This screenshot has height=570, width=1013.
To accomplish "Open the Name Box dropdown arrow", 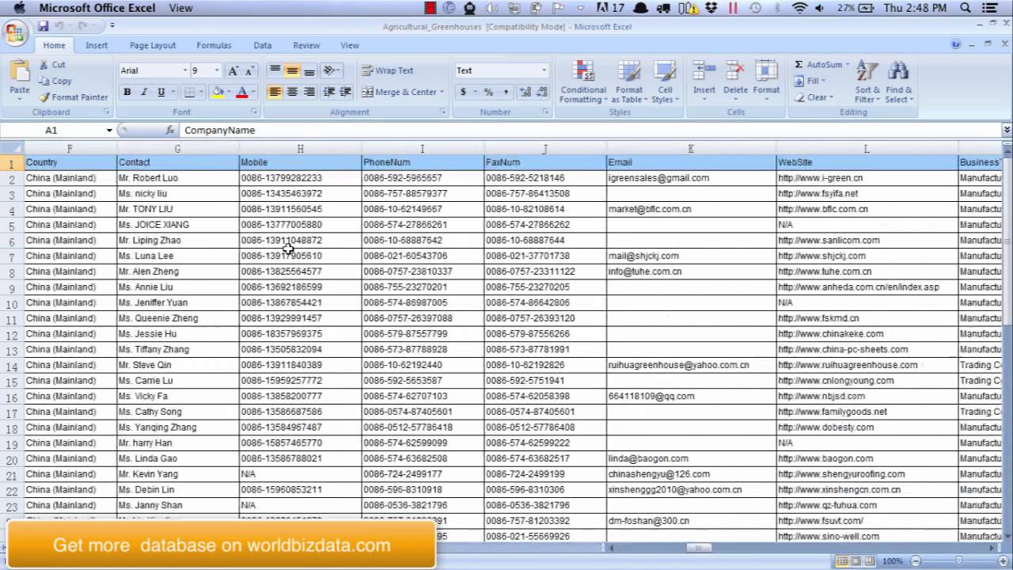I will (109, 130).
